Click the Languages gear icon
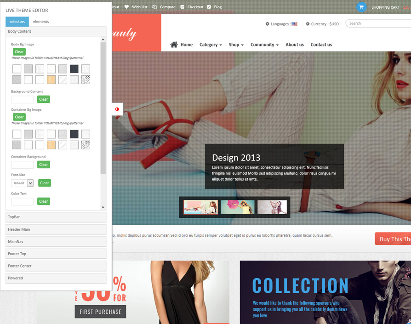Viewport: 411px width, 324px height. pos(268,24)
